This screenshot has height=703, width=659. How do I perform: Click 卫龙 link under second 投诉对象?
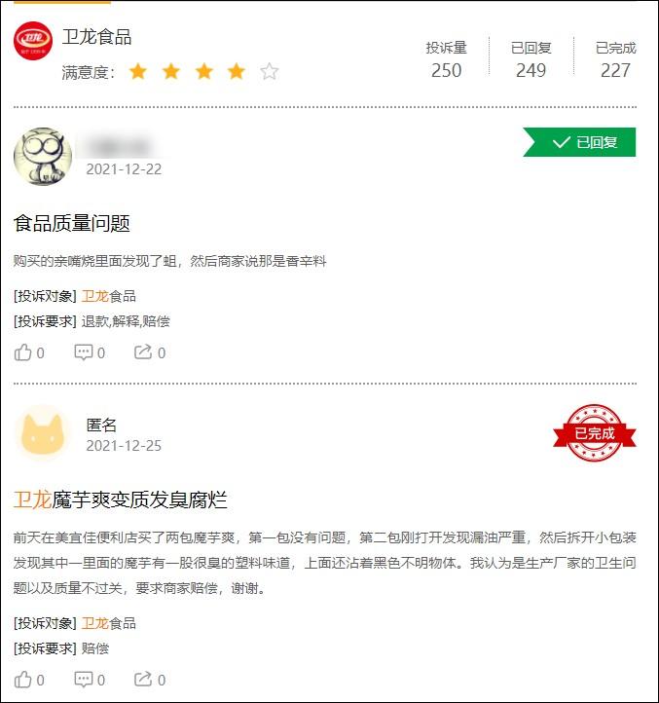[95, 623]
